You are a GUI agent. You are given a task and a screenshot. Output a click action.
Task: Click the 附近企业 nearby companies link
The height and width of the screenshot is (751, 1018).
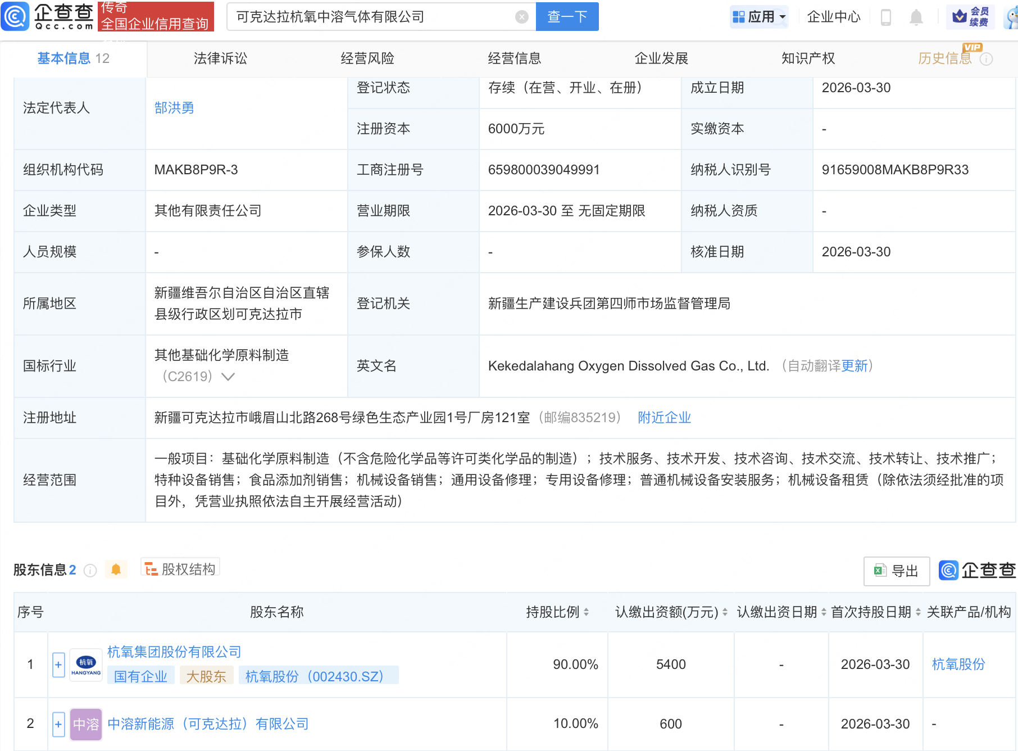point(664,417)
